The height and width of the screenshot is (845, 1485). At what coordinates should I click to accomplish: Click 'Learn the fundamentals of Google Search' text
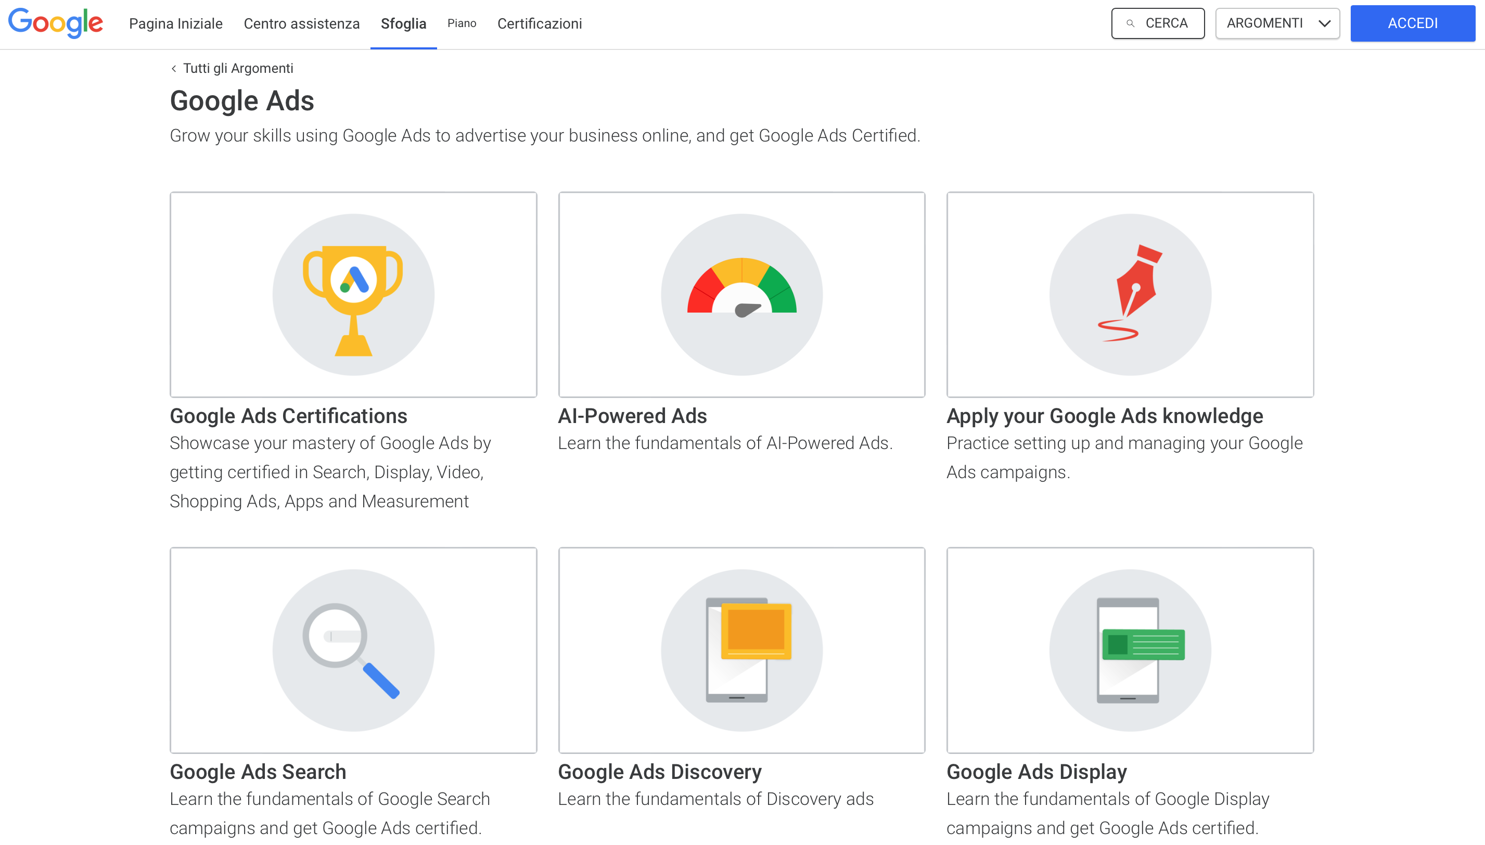329,814
